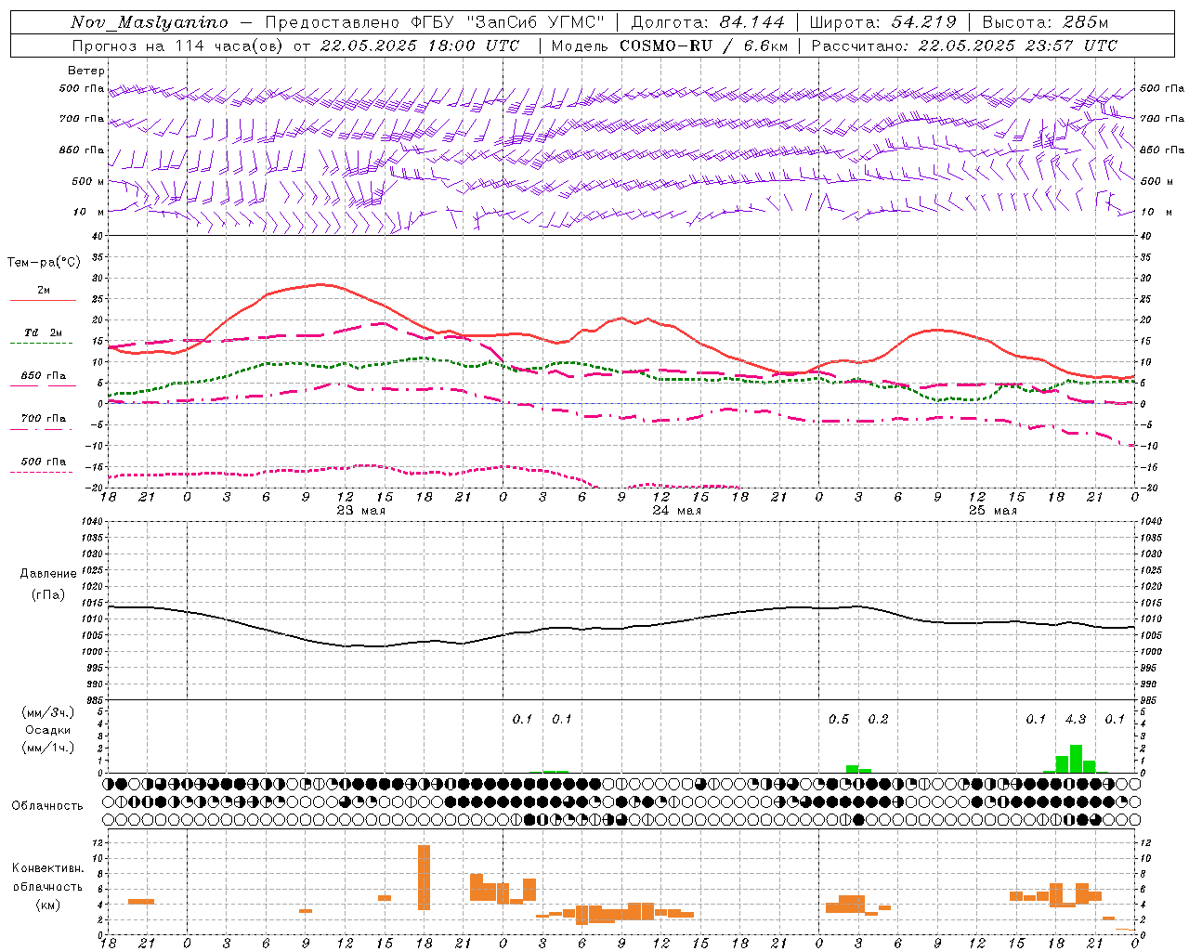The width and height of the screenshot is (1189, 951).
Task: Click the (мм/1ч.) precipitation unit label
Action: 48,748
